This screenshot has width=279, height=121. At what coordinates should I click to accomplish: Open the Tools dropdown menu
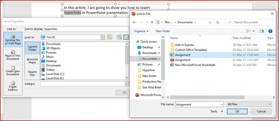pyautogui.click(x=217, y=112)
